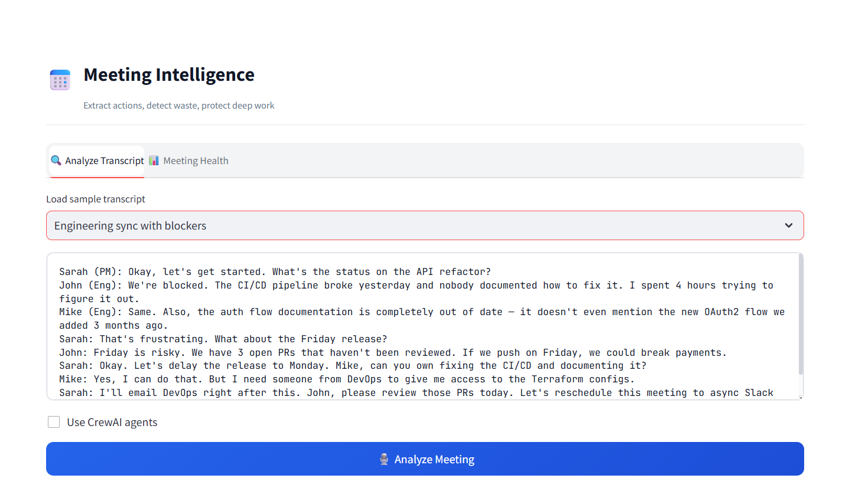Click the line about delaying release to Monday

pos(353,366)
